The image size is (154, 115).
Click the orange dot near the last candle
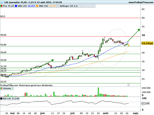128,45
